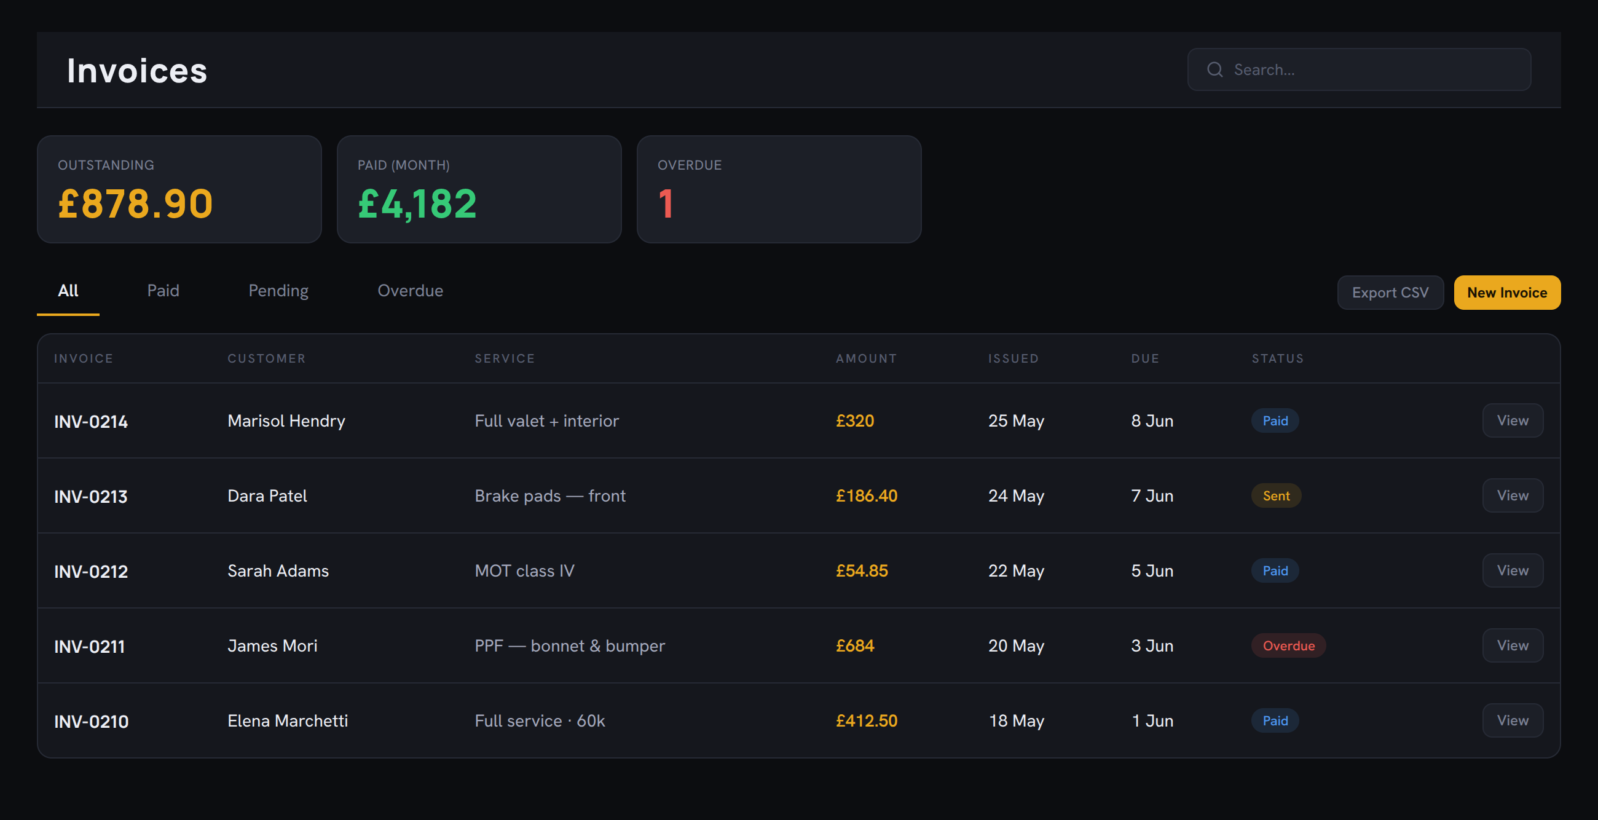Click the Brake pads — front service
Image resolution: width=1598 pixels, height=820 pixels.
coord(550,496)
